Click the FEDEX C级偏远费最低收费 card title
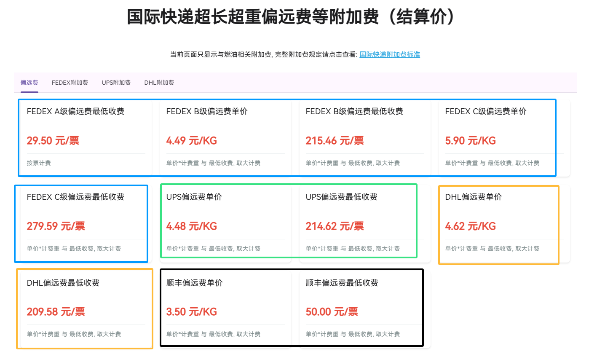 coord(75,197)
